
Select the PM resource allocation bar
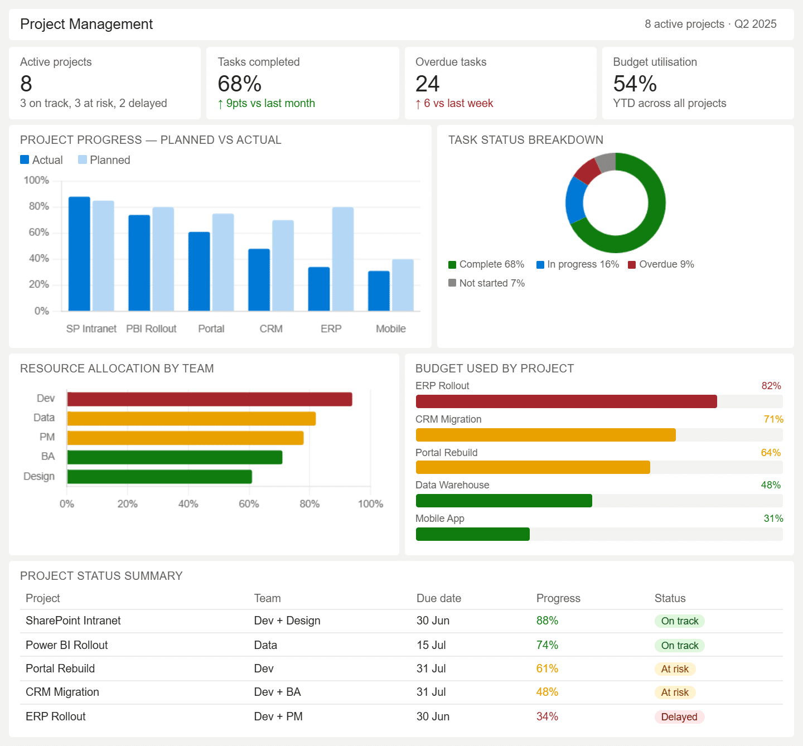pyautogui.click(x=185, y=438)
